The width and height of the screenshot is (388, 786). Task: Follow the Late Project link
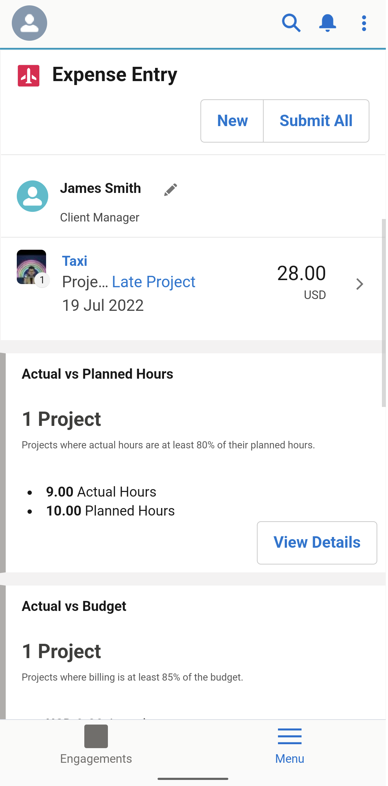154,282
